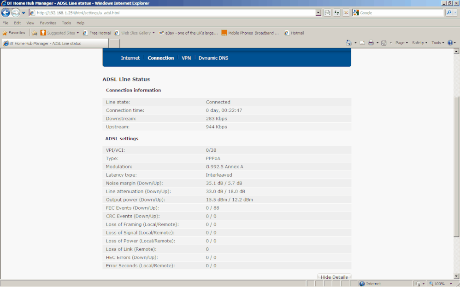This screenshot has width=460, height=287.
Task: Click the Google search box
Action: pos(398,13)
